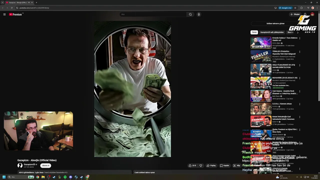
Task: Click Google'a Sor lens button
Action: coord(285,8)
